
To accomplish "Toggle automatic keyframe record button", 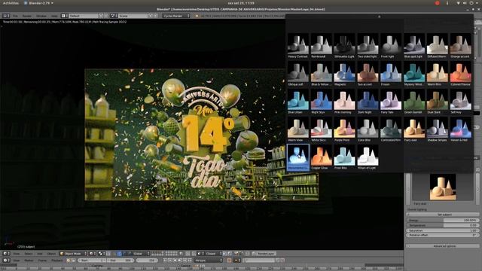I will pos(229,260).
